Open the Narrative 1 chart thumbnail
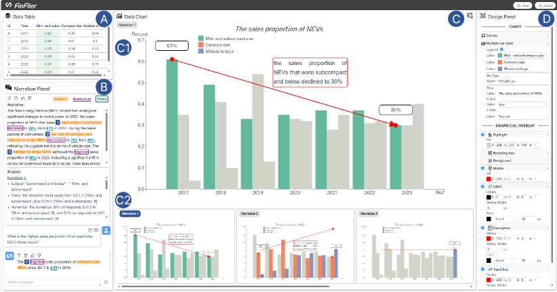Image resolution: width=557 pixels, height=292 pixels. click(176, 246)
